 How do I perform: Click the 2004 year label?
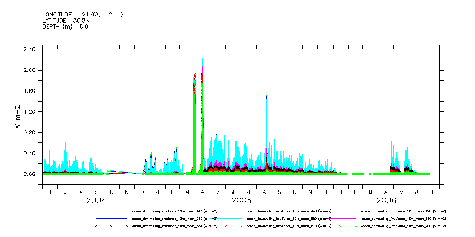(x=96, y=201)
